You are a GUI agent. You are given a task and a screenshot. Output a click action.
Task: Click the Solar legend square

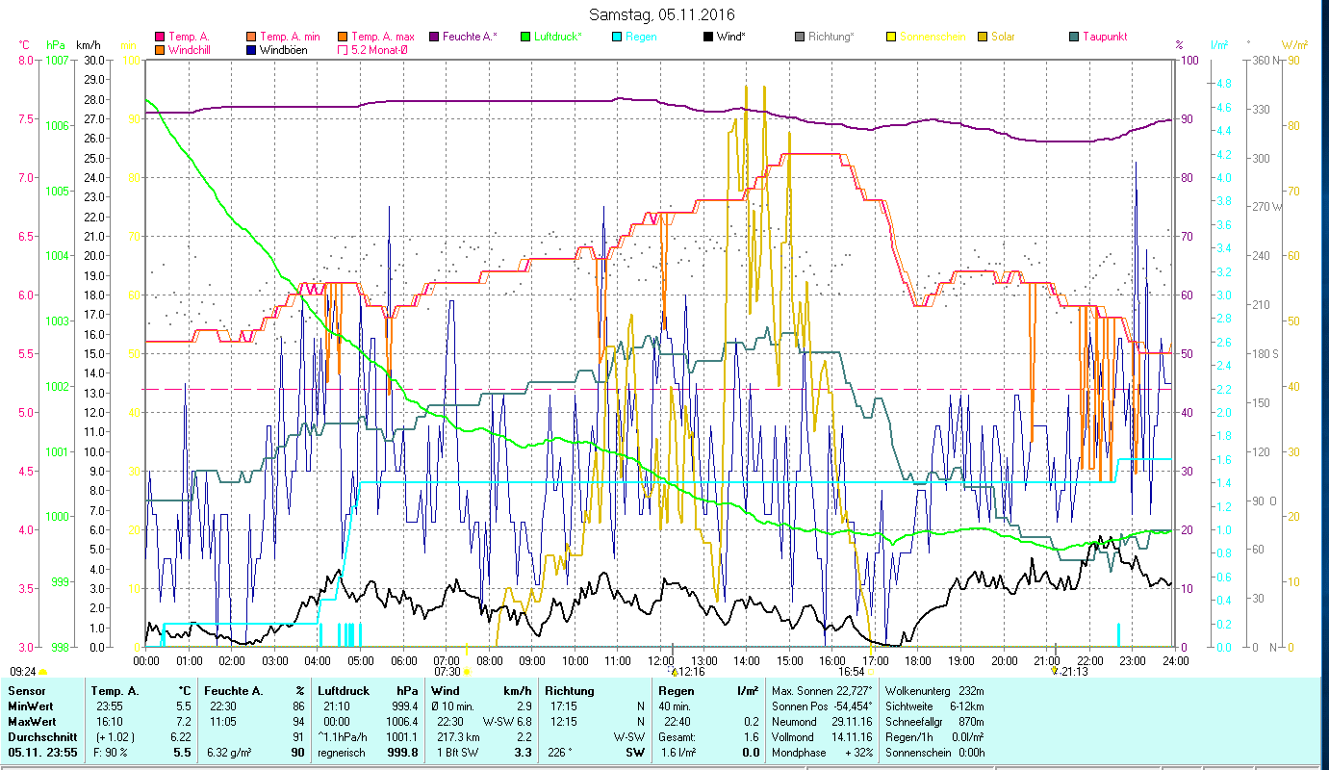click(983, 37)
